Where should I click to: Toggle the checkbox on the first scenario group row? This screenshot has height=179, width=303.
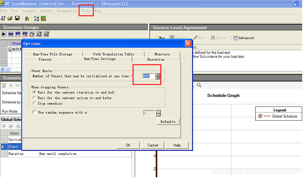coord(10,49)
